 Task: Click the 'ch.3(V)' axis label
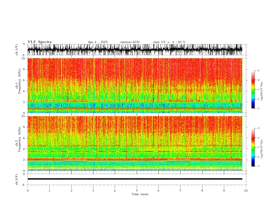[17, 179]
